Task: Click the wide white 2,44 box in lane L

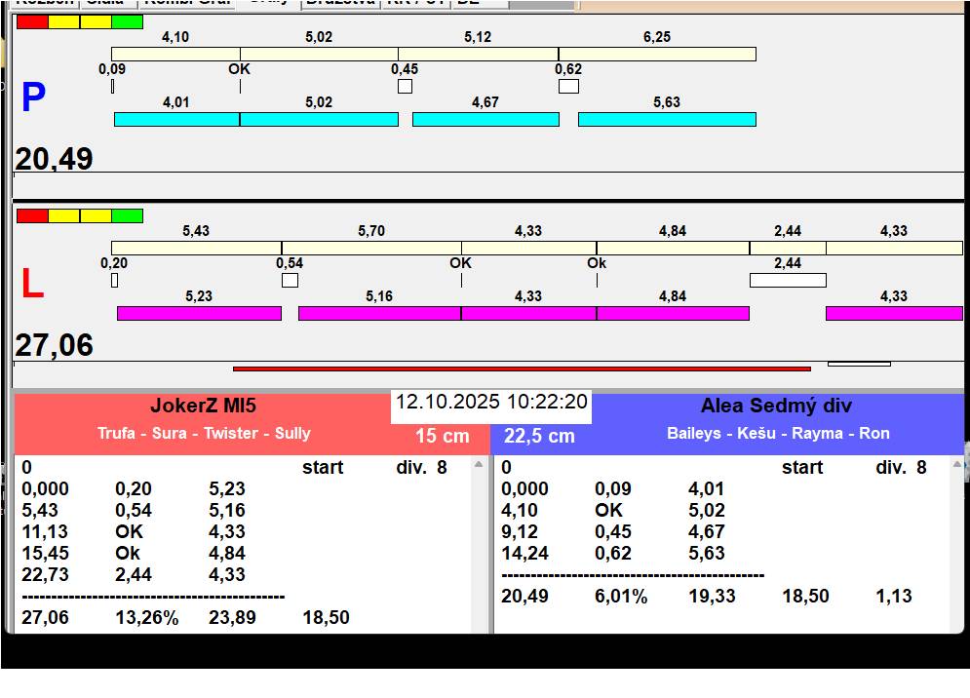Action: point(788,280)
